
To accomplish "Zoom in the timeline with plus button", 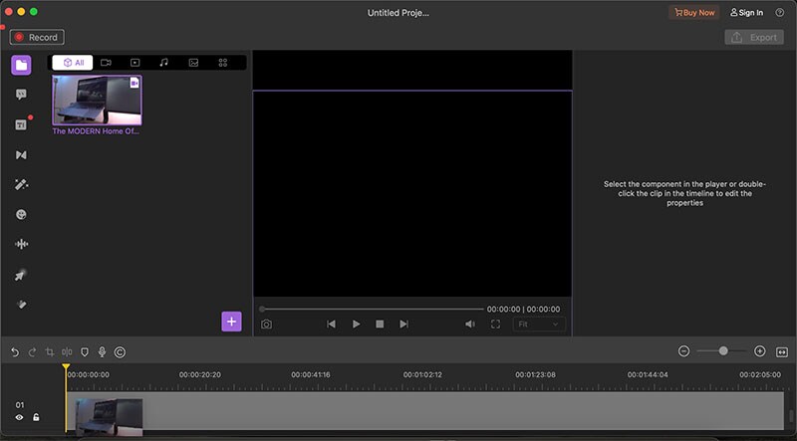I will (760, 351).
